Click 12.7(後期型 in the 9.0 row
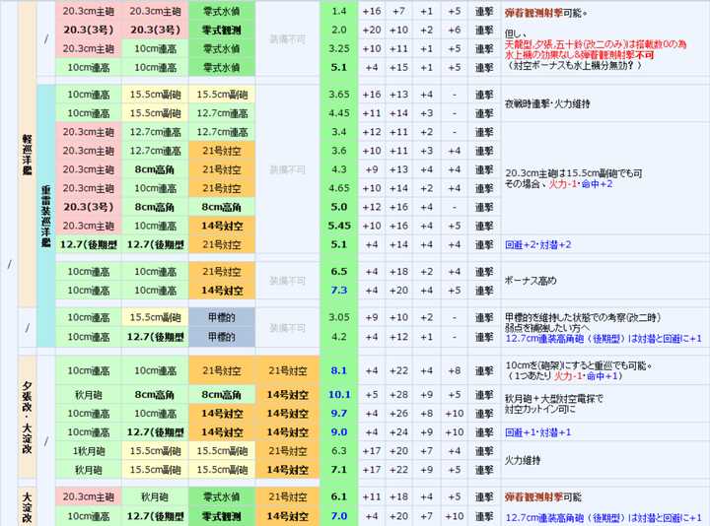Image resolution: width=710 pixels, height=526 pixels. [x=155, y=432]
